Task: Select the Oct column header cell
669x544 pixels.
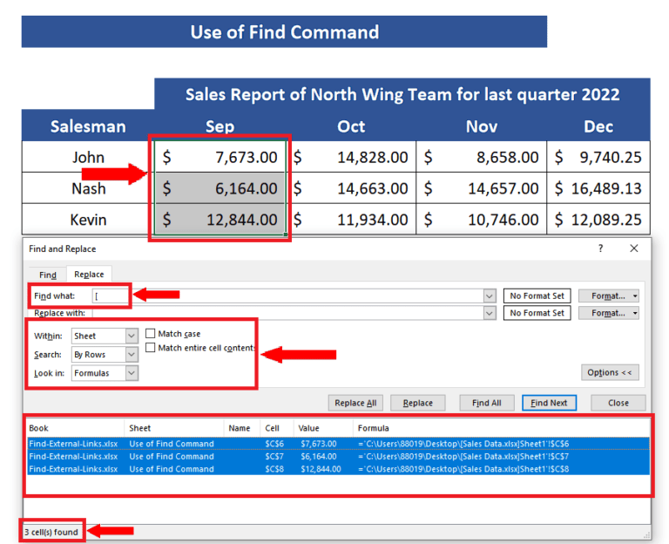Action: (x=351, y=126)
